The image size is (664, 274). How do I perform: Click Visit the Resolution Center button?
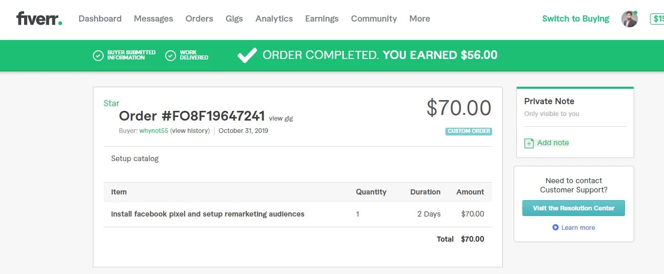(x=573, y=208)
